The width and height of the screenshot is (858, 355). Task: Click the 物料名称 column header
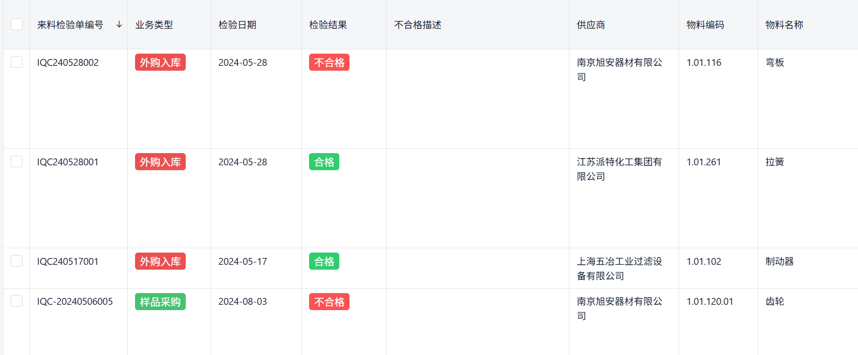point(784,25)
